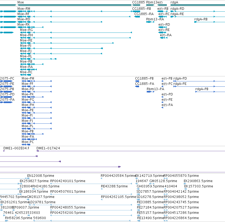Click the Moe-PM protein label

[x=28, y=78]
